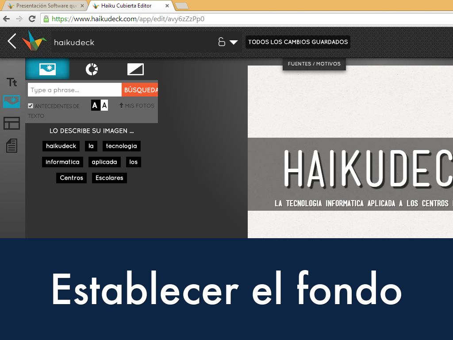The height and width of the screenshot is (340, 453).
Task: Type in the phrase search field
Action: point(74,90)
